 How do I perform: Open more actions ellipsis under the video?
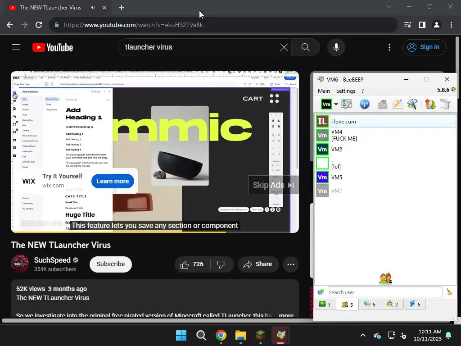[291, 264]
